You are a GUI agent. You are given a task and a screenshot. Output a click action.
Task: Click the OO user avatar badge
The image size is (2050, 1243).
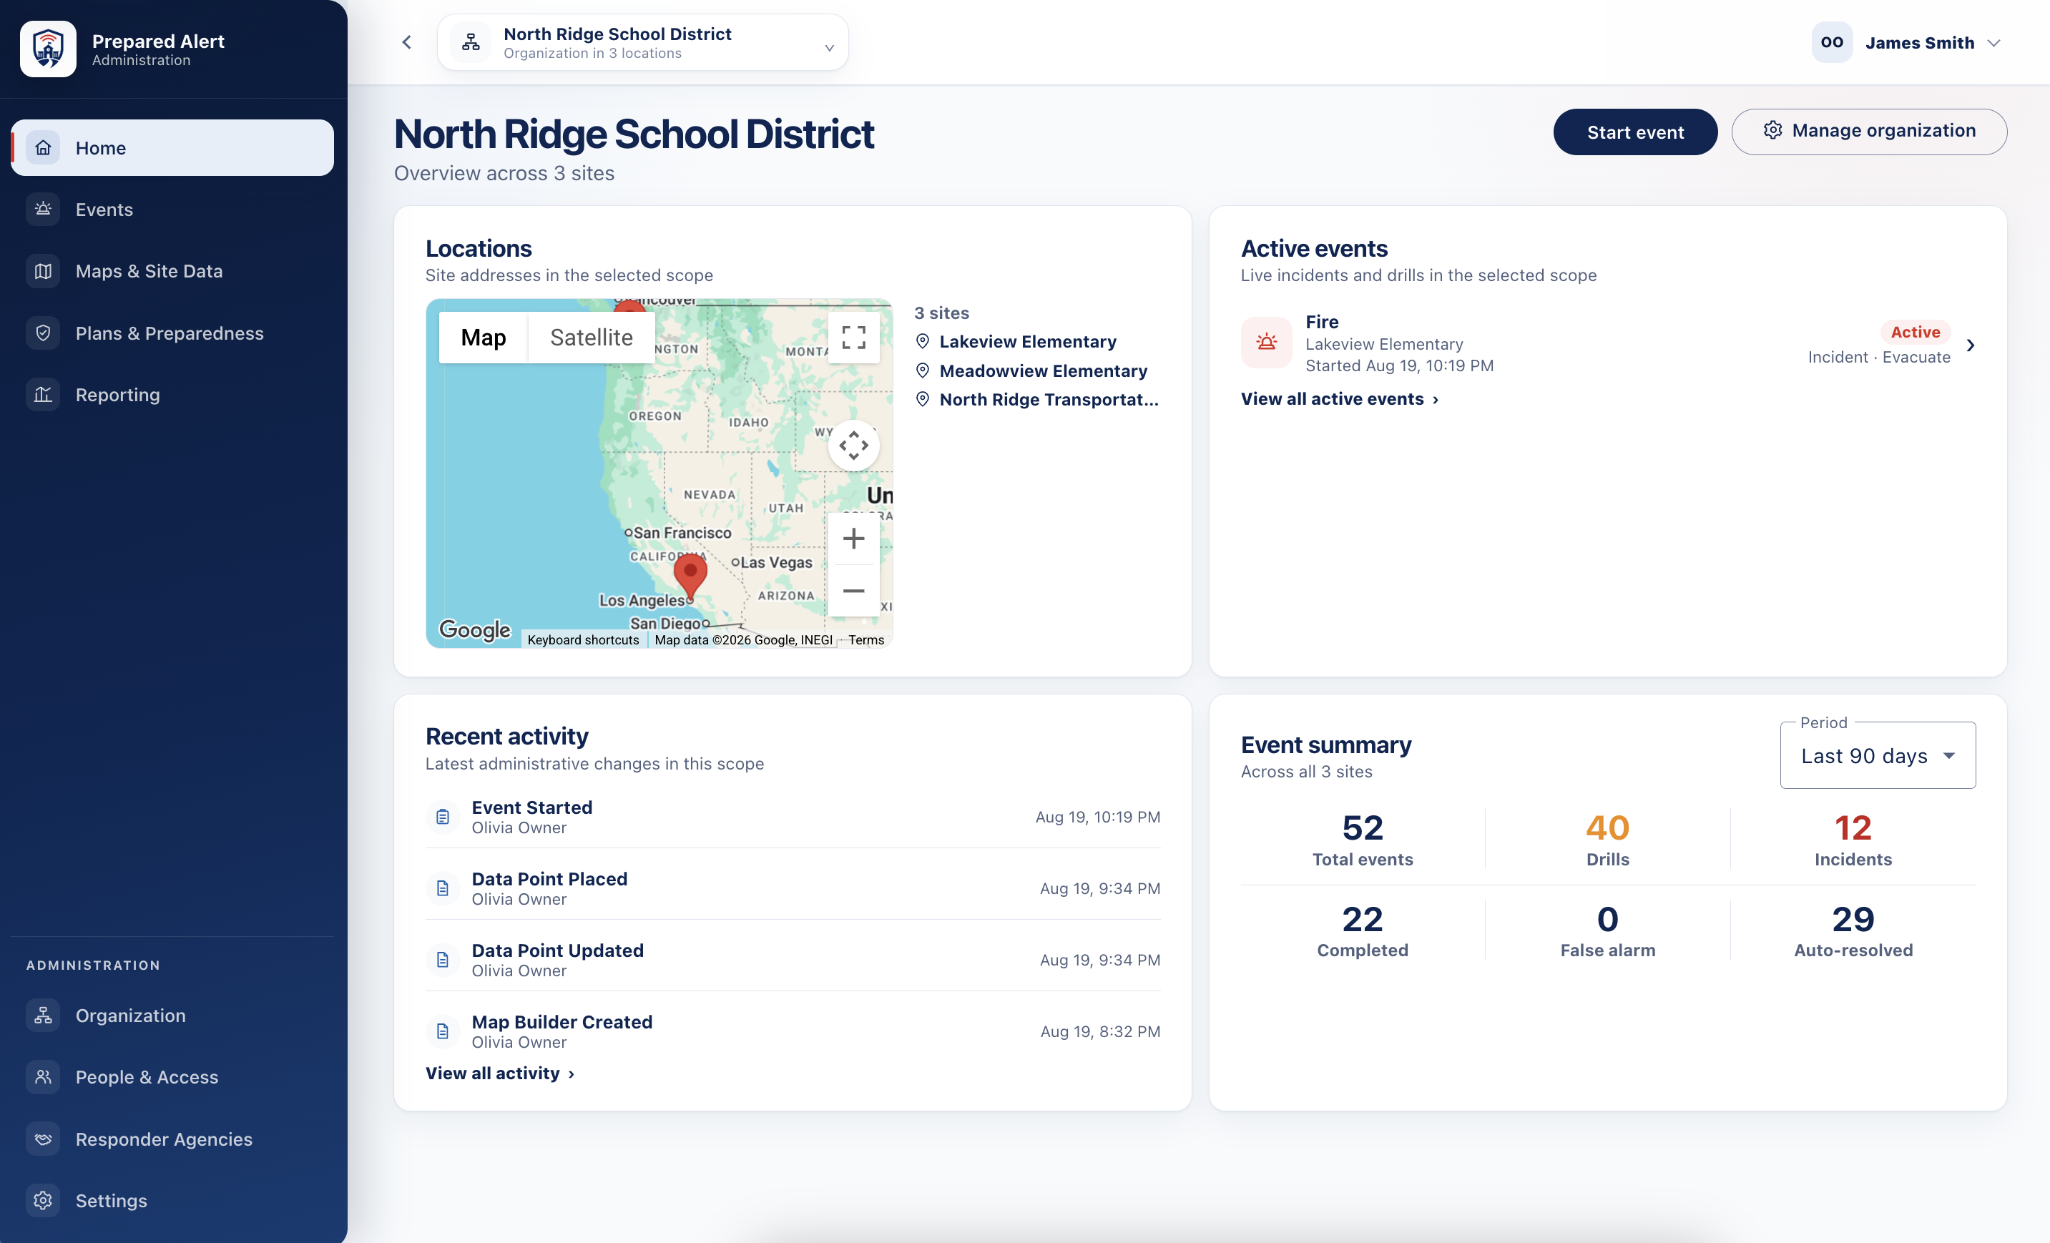(x=1832, y=41)
